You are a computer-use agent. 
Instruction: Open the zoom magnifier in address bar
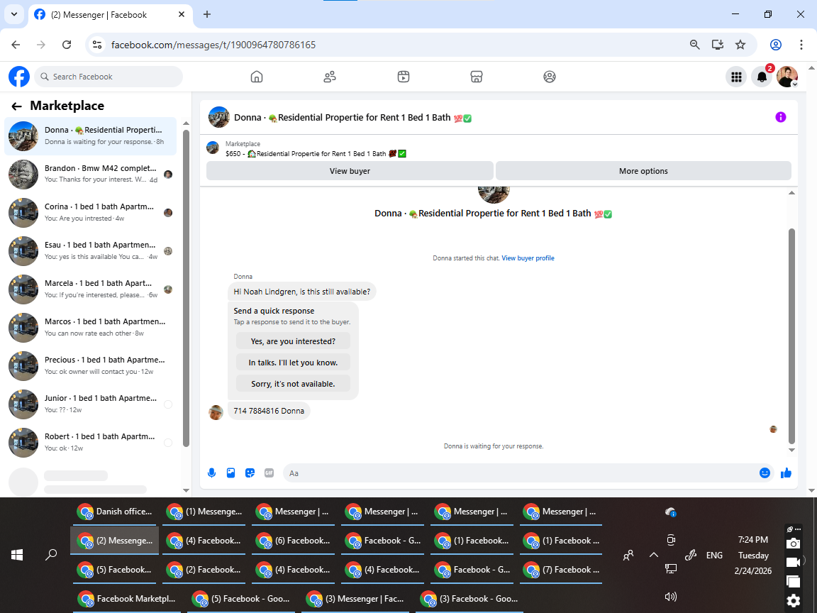click(694, 45)
